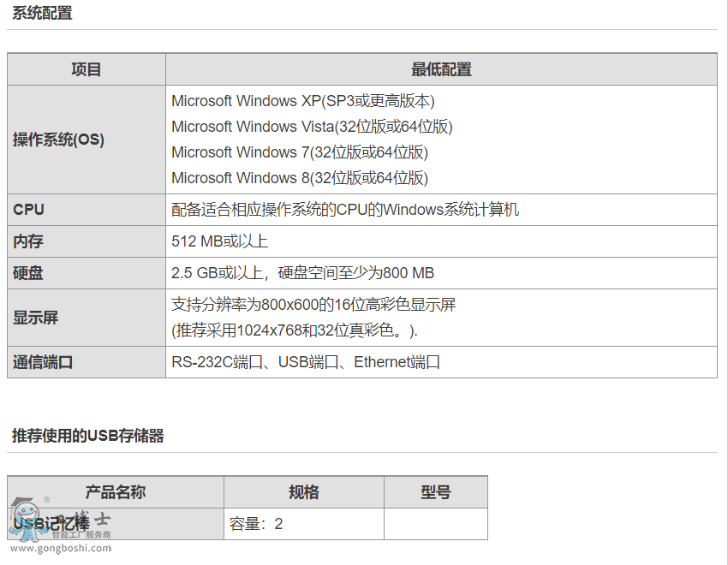
Task: Click the Microsoft Windows 8 entry
Action: tap(299, 178)
